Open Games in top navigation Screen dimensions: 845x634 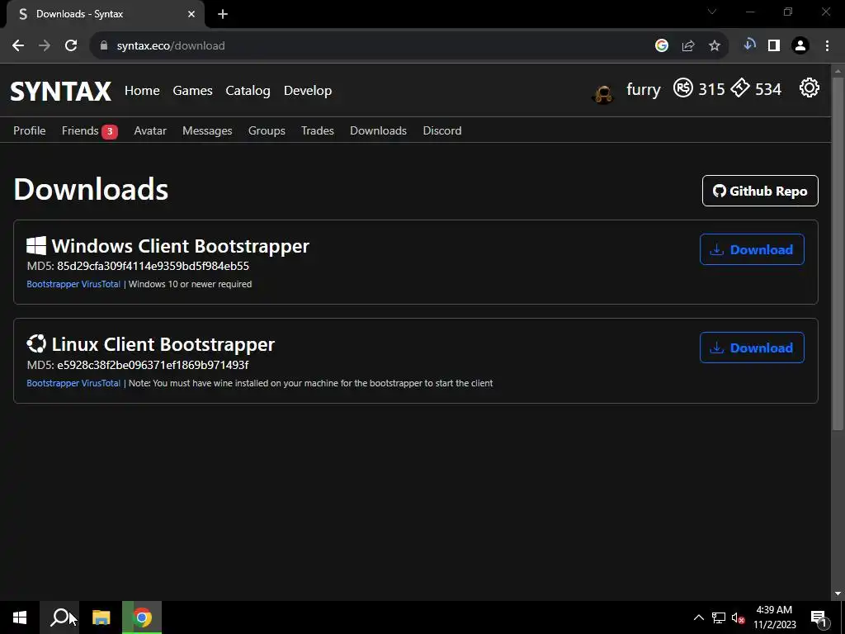click(x=192, y=91)
